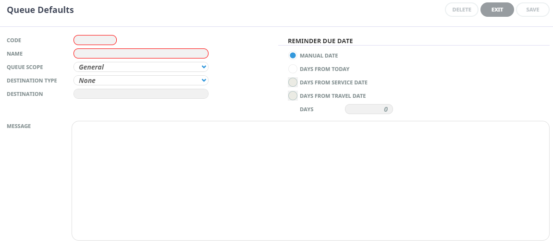
Task: Click the Delete button
Action: pos(462,10)
